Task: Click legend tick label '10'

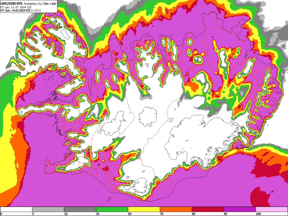Action: point(66,214)
